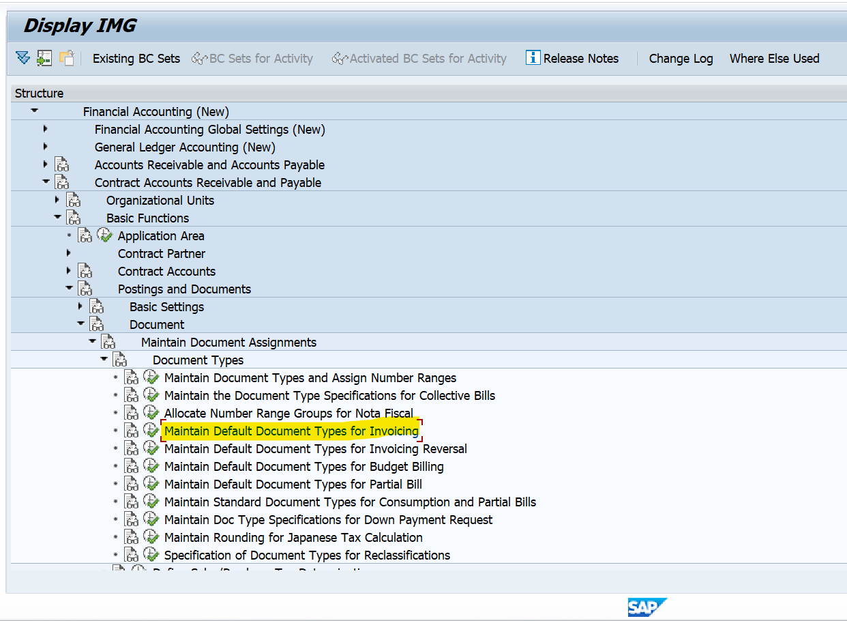
Task: Select the Application Area tree label
Action: coord(161,236)
